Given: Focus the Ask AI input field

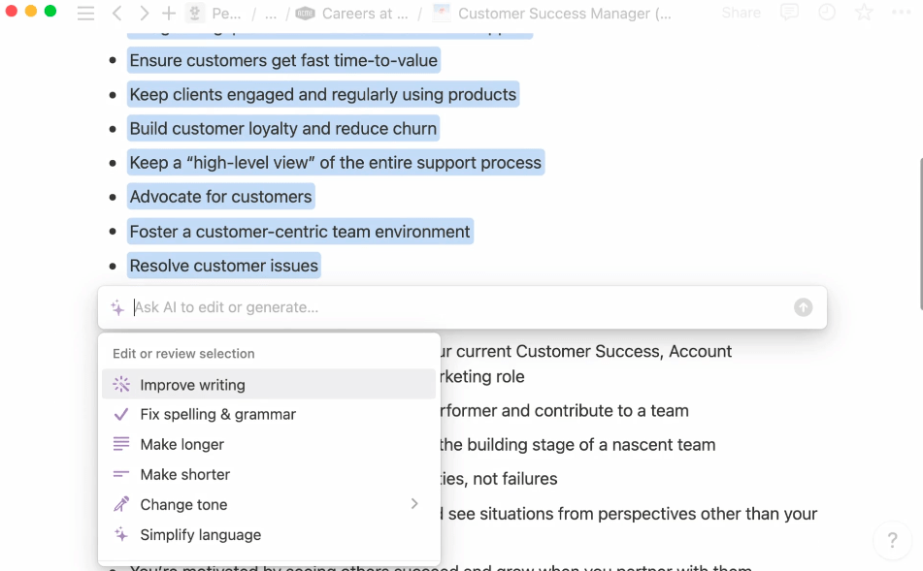Looking at the screenshot, I should pyautogui.click(x=456, y=307).
